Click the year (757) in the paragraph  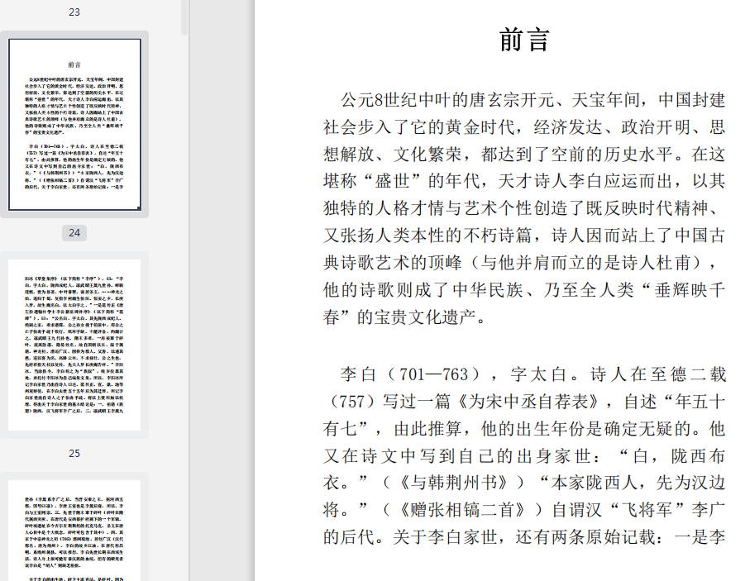point(351,402)
